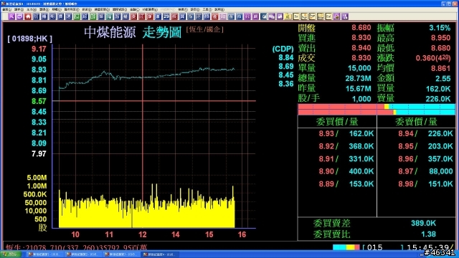This screenshot has height=258, width=459.
Task: Click the CDP value 8.36
Action: (286, 84)
